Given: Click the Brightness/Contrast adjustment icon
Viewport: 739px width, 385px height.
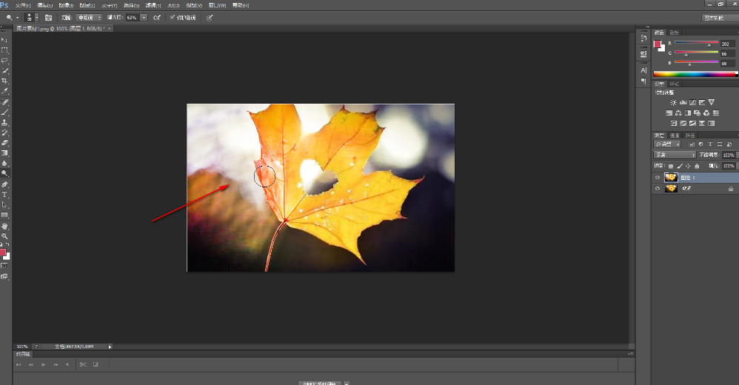Looking at the screenshot, I should [673, 102].
